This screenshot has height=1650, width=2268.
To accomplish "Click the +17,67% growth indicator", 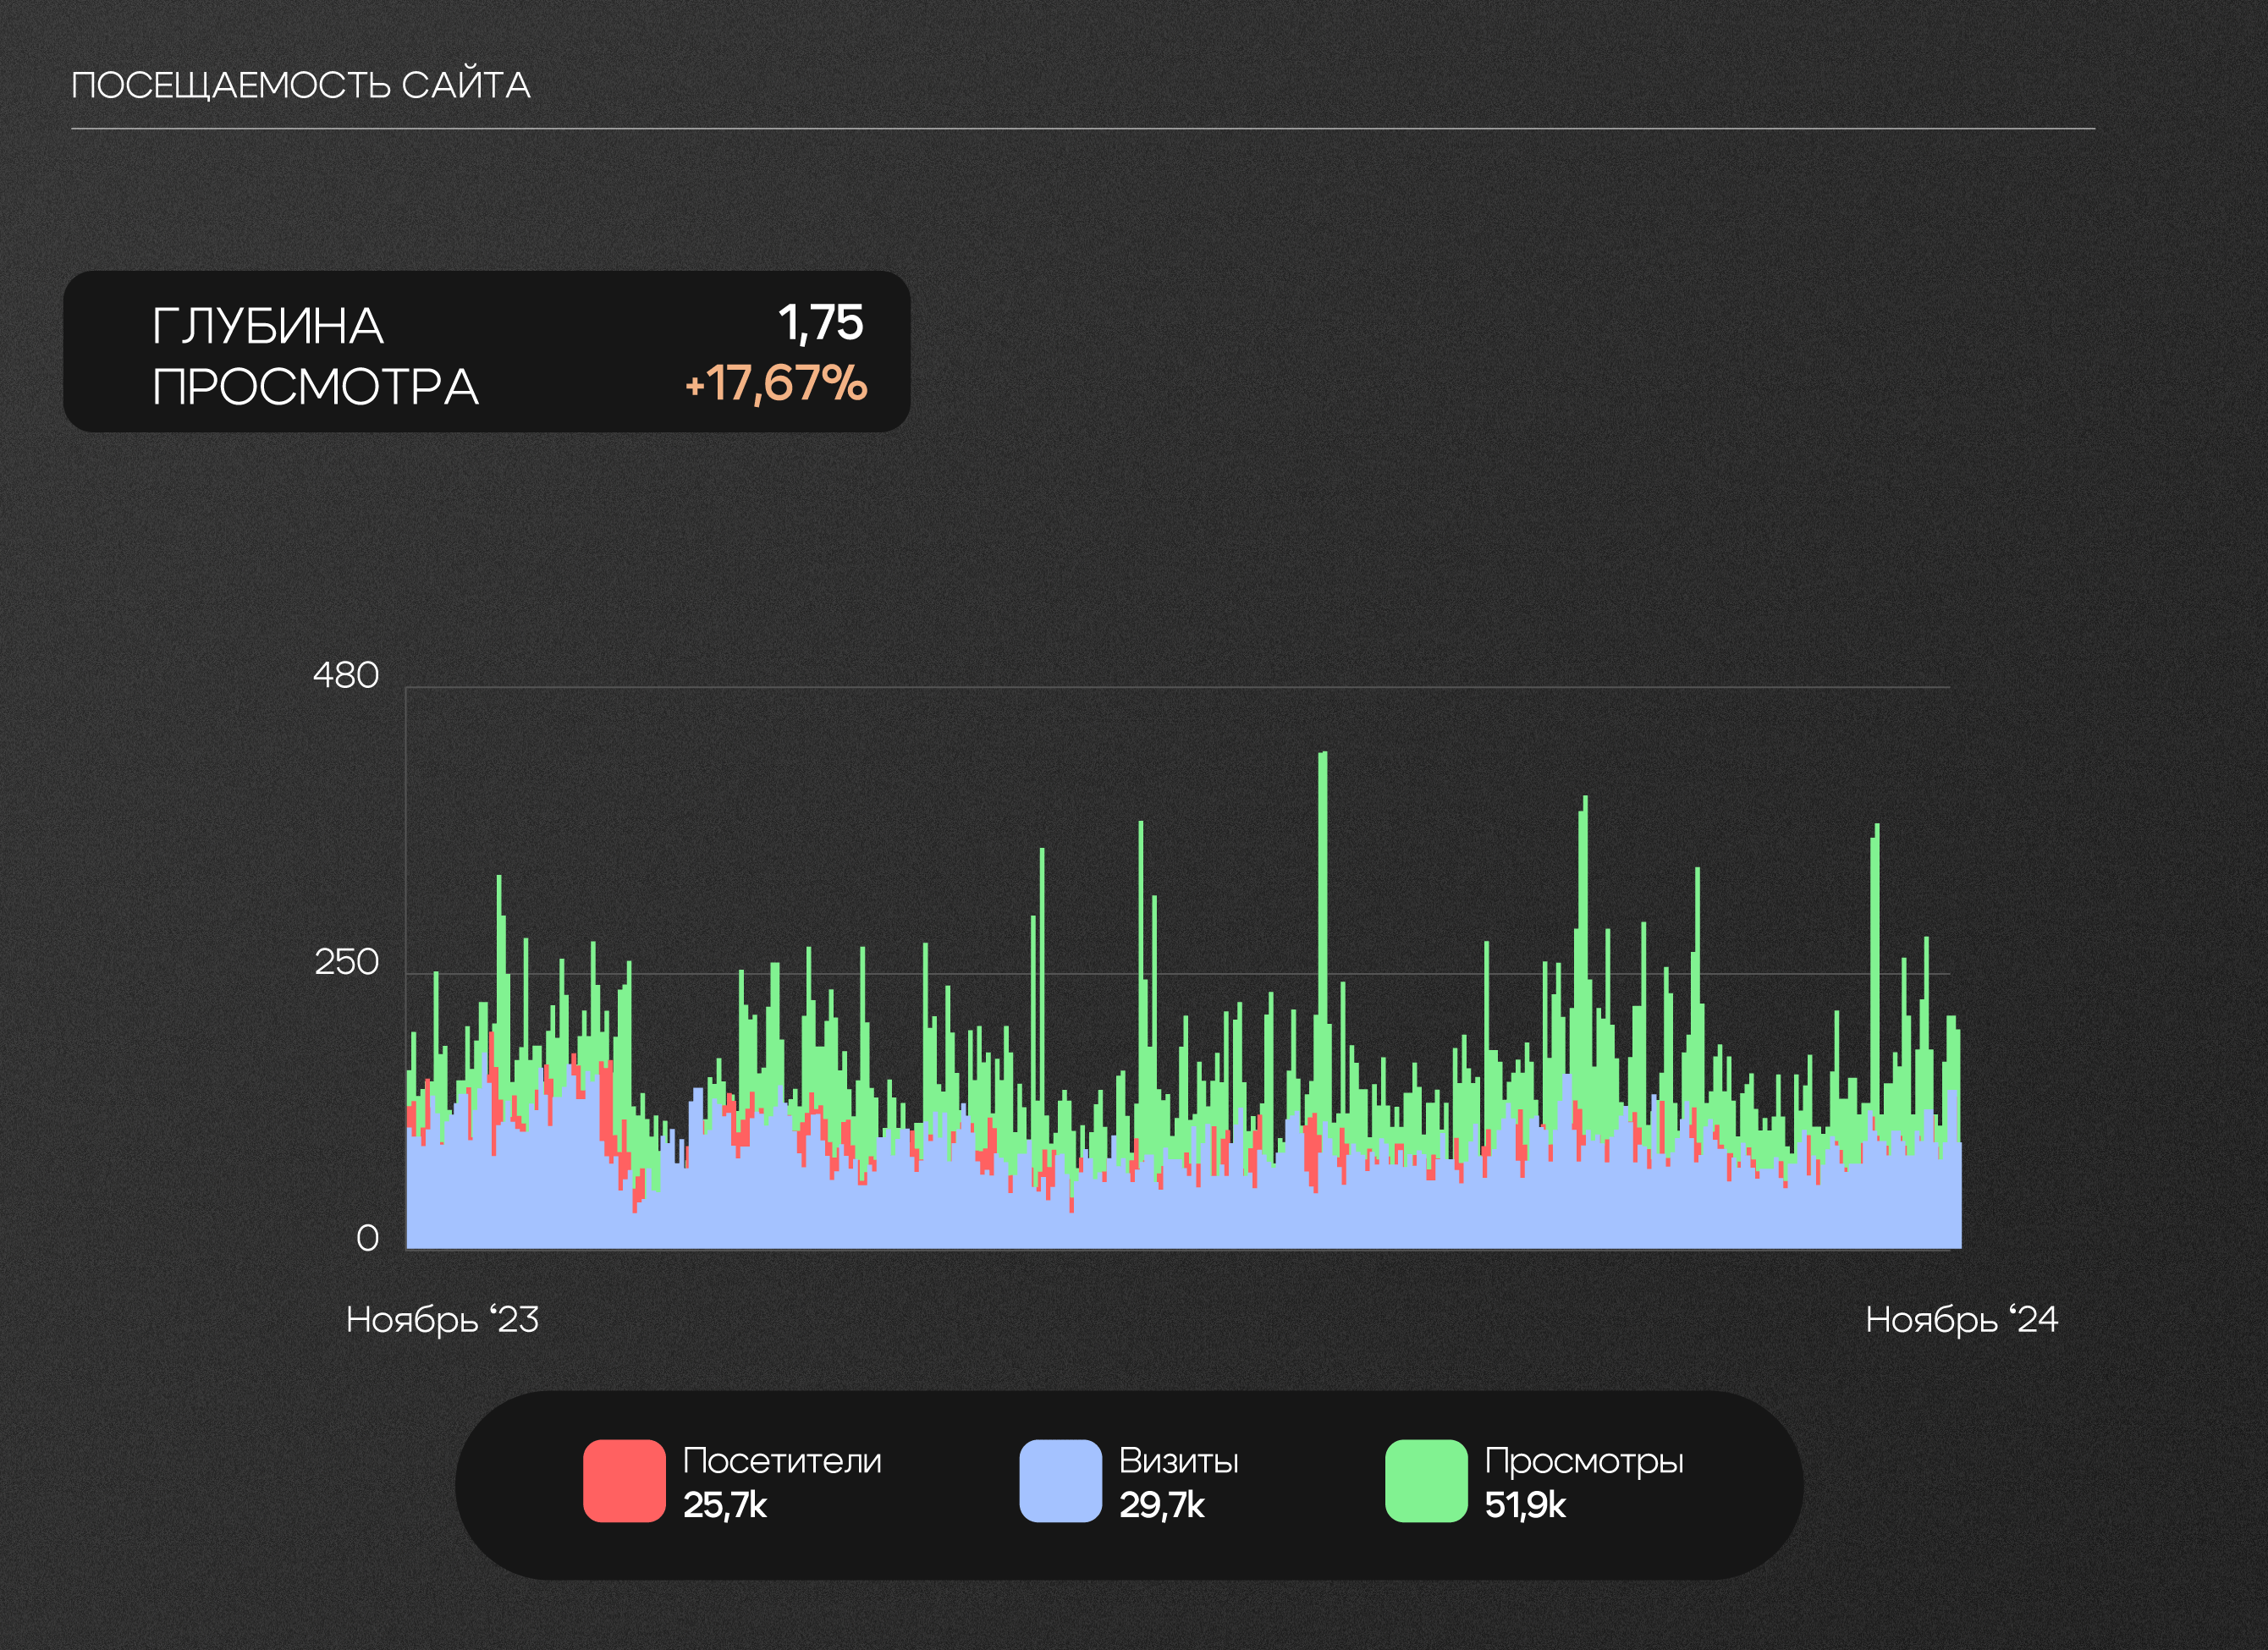I will [776, 383].
